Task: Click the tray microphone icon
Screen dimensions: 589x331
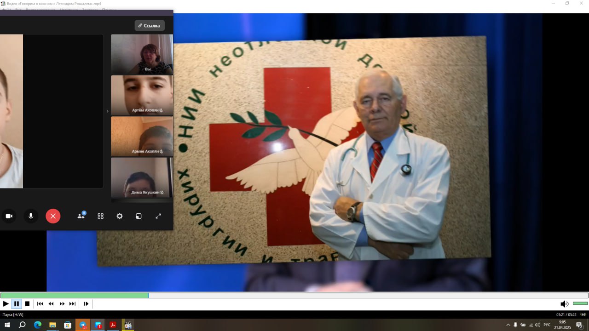Action: click(x=516, y=325)
